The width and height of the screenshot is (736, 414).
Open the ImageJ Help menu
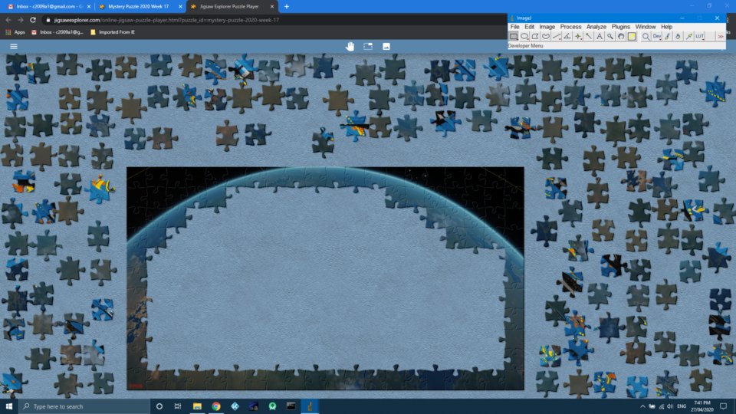click(666, 27)
